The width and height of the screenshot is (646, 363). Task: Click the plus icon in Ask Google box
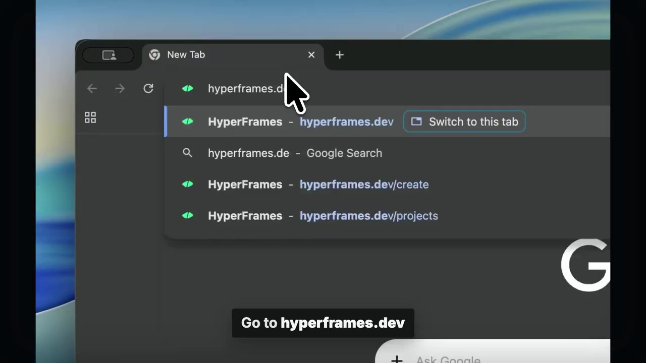pos(397,360)
